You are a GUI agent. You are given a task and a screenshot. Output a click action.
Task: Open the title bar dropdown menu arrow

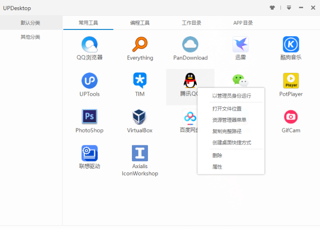coord(289,8)
